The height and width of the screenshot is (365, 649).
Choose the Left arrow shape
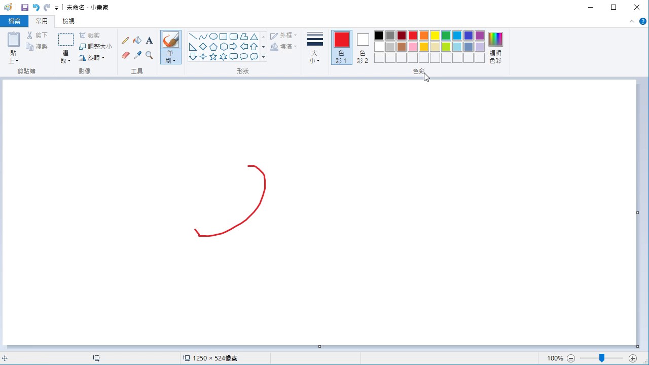[x=244, y=47]
